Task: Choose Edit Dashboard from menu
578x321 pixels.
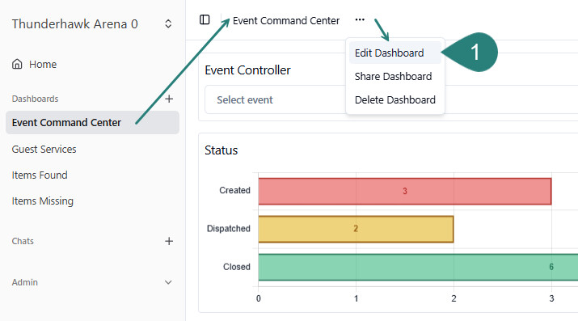Action: 394,53
